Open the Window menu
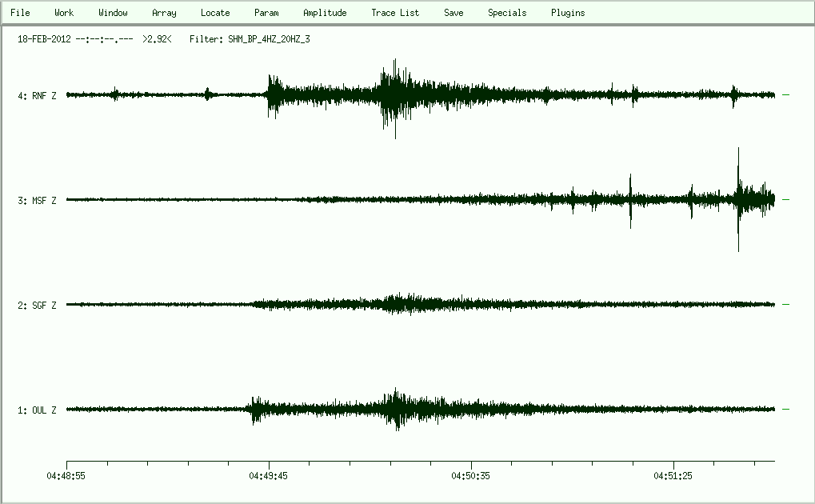815x504 pixels. pyautogui.click(x=113, y=13)
